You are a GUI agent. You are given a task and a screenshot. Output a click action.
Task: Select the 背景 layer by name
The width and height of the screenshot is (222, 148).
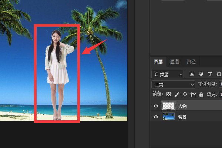182,117
